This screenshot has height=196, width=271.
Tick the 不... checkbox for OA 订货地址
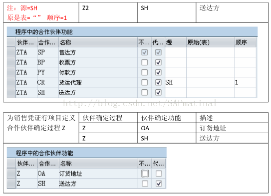(x=145, y=174)
